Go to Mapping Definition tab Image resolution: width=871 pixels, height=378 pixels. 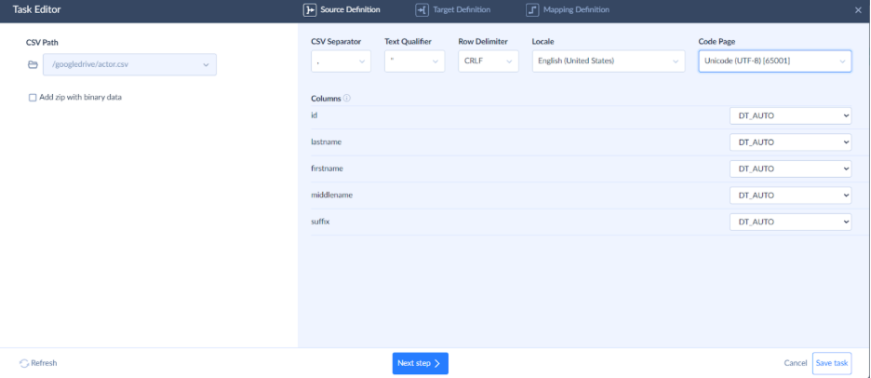click(575, 10)
